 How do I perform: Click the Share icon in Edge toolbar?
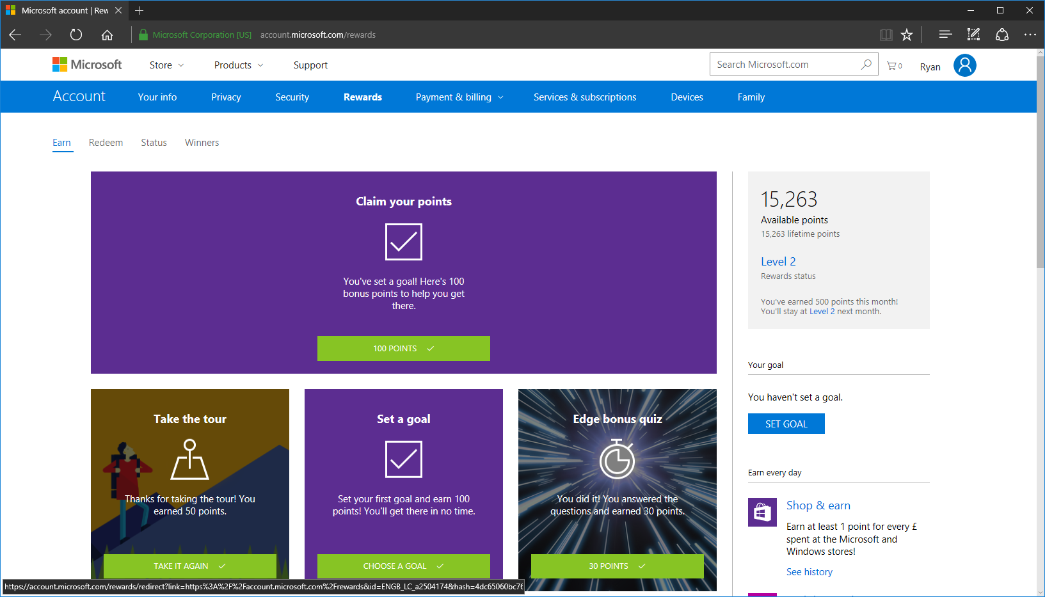[1002, 35]
